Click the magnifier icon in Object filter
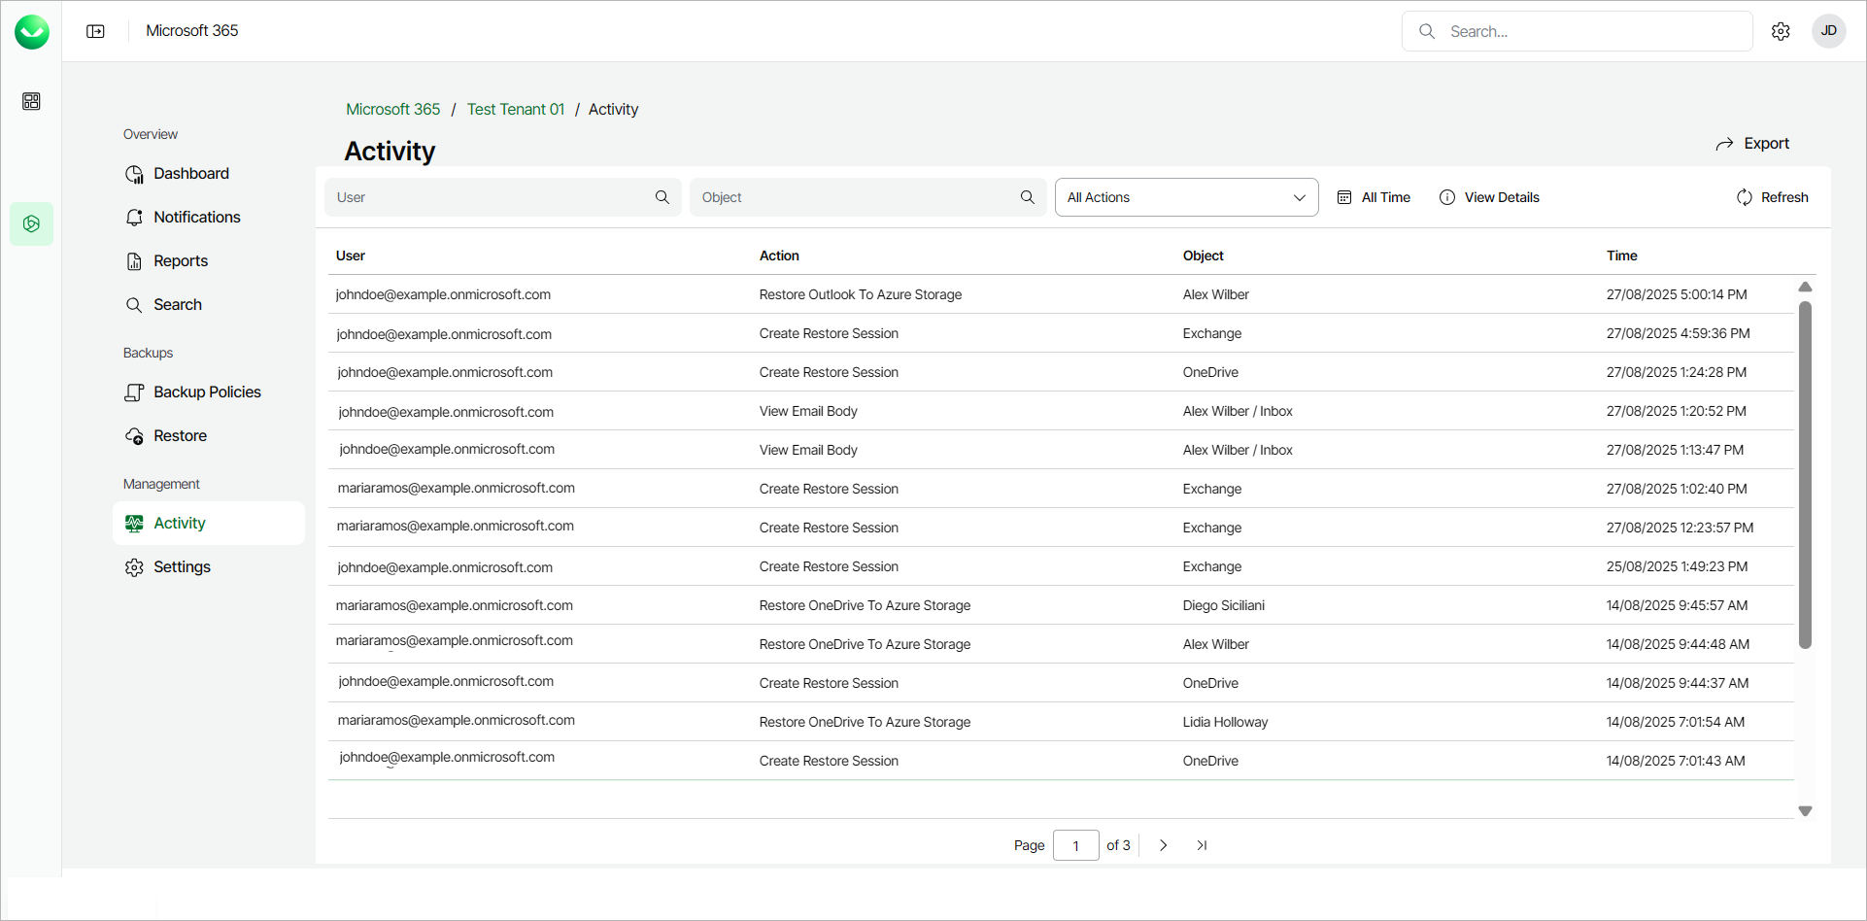The image size is (1867, 921). coord(1028,197)
